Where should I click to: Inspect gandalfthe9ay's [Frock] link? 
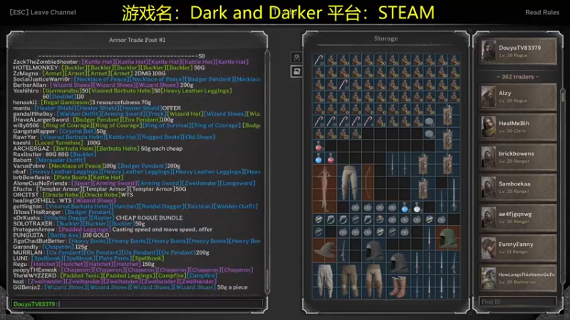pos(155,114)
